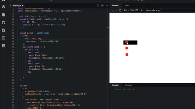The image size is (195, 109).
Task: Open Configuration Files gear icon
Action: [3, 38]
